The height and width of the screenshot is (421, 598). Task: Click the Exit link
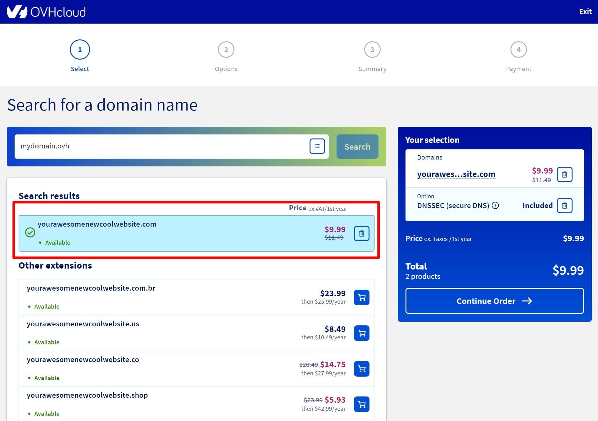[x=585, y=11]
